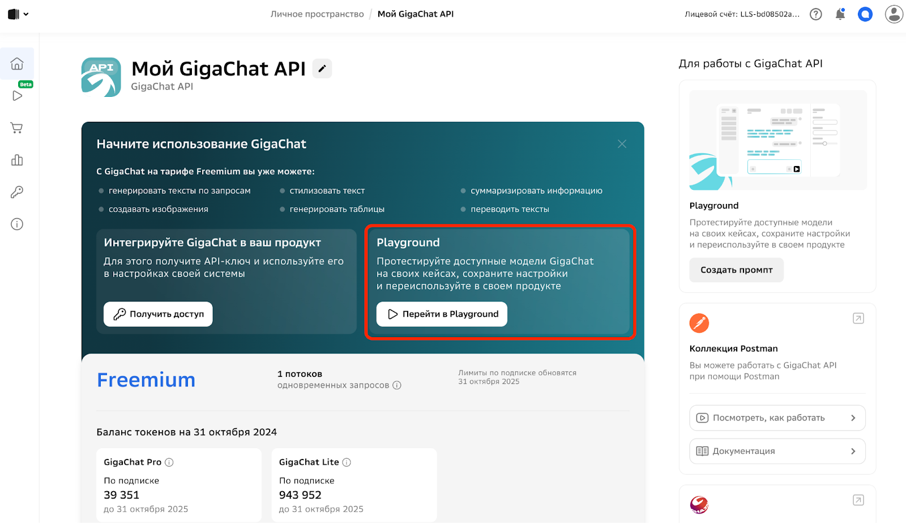Image resolution: width=906 pixels, height=523 pixels.
Task: Click info icon beside 'одновременных запросов'
Action: [x=397, y=385]
